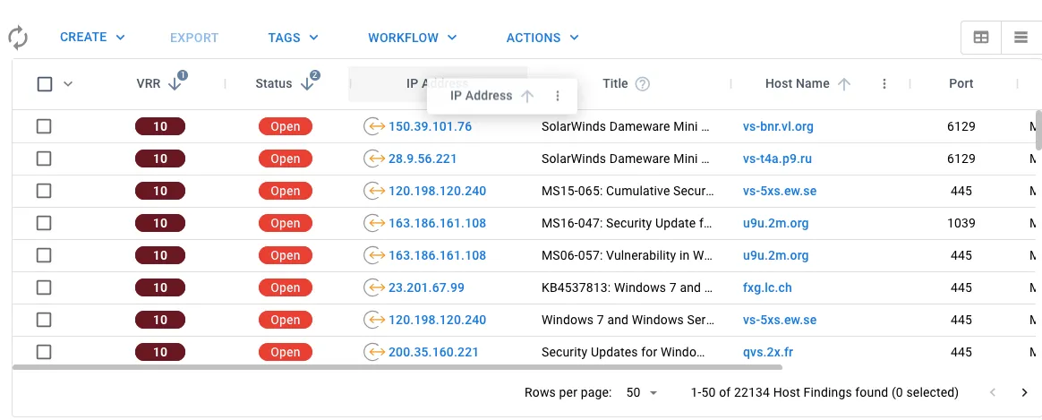
Task: Open the WORKFLOW dropdown menu
Action: [413, 38]
